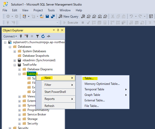Choose Start PowerShell in context menu
Screen dimensions: 155x129
click(56, 92)
